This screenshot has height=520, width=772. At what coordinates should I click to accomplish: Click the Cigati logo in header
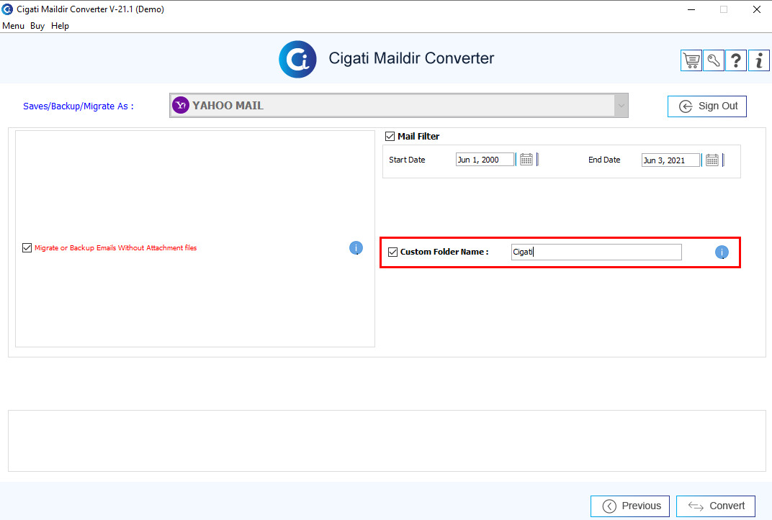297,60
